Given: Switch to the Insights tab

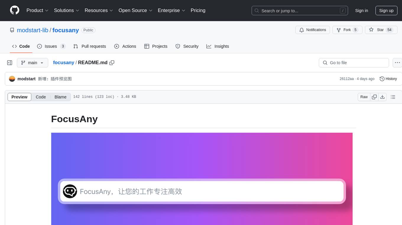Looking at the screenshot, I should pos(218,46).
